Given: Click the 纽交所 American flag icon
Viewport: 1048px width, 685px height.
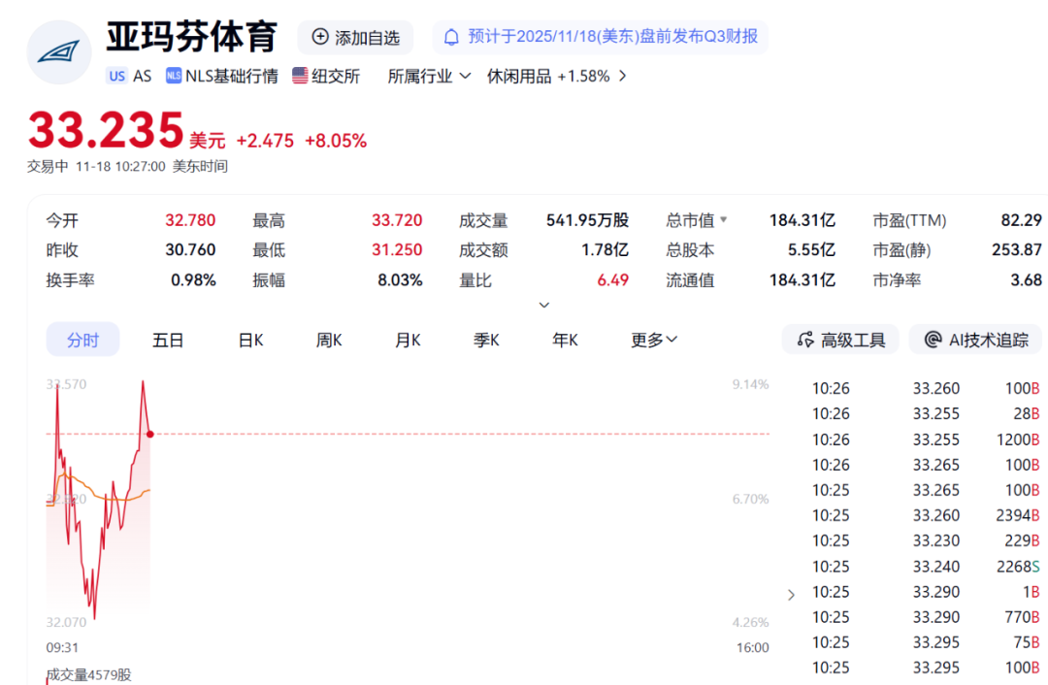Looking at the screenshot, I should [x=301, y=76].
